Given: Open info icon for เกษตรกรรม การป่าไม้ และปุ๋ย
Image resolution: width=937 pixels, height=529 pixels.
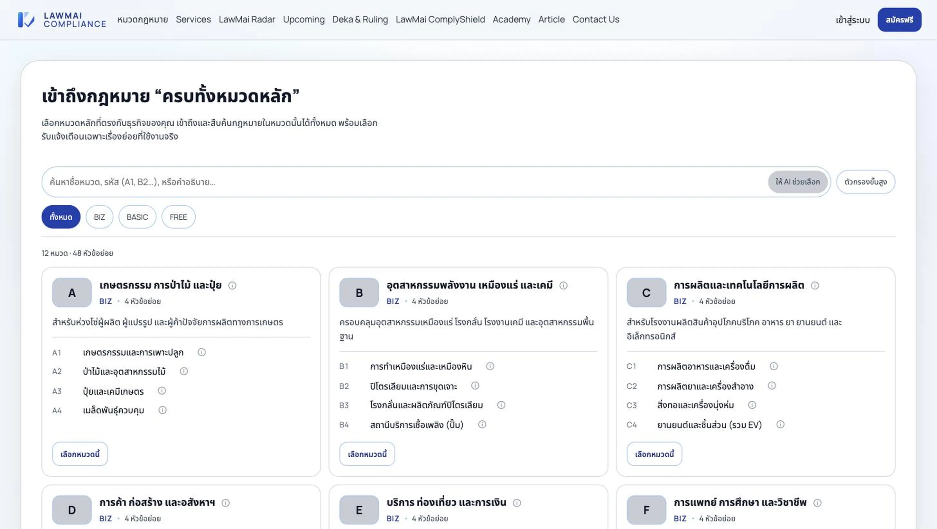Looking at the screenshot, I should pos(232,286).
